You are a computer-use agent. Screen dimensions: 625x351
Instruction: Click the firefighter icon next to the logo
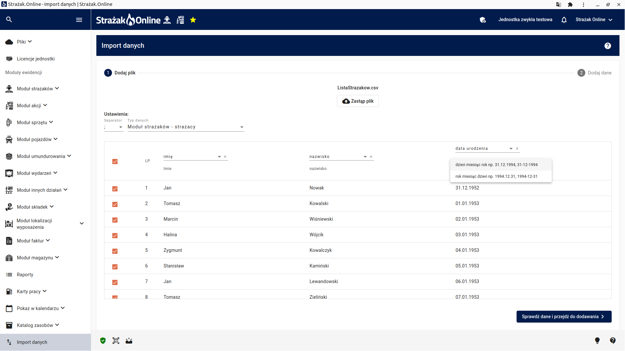[x=167, y=20]
